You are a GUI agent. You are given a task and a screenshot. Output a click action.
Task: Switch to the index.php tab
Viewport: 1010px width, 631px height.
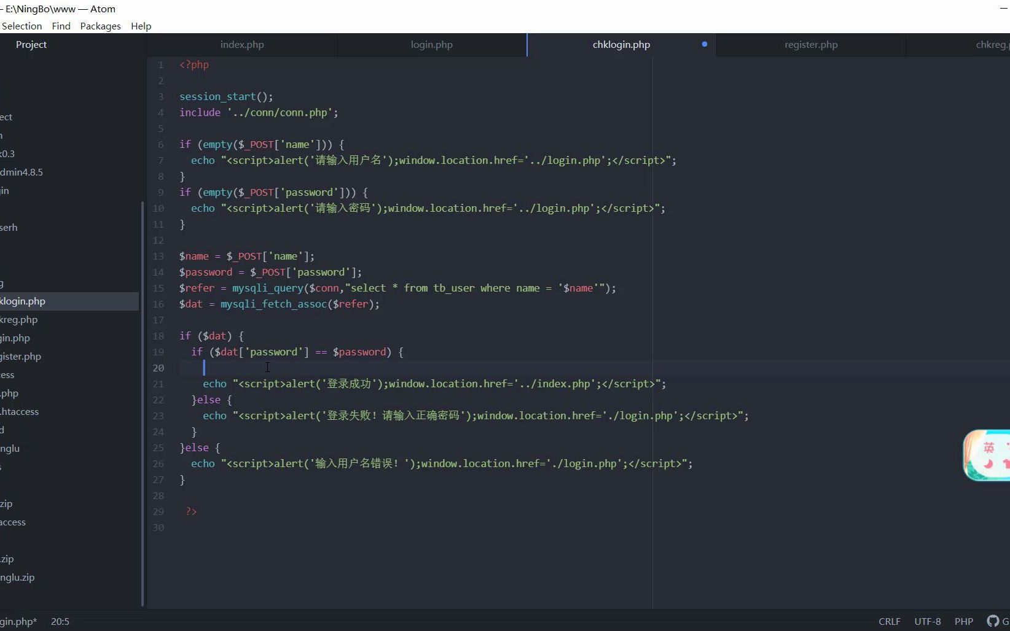coord(241,44)
